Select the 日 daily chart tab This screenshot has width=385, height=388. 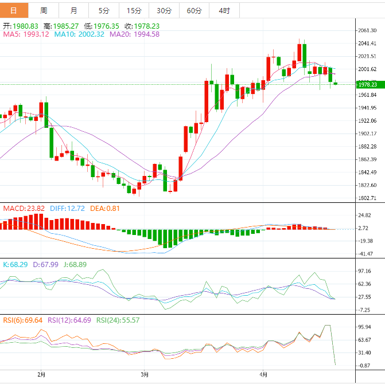[x=14, y=10]
